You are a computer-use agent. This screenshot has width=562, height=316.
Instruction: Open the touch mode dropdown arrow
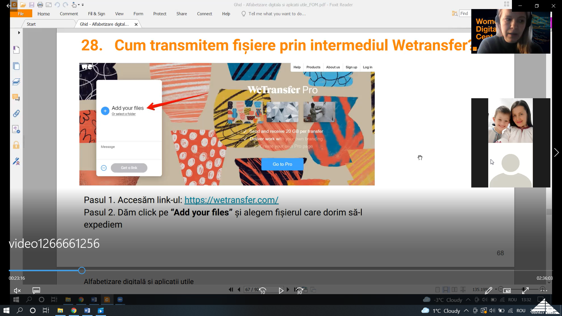(79, 5)
